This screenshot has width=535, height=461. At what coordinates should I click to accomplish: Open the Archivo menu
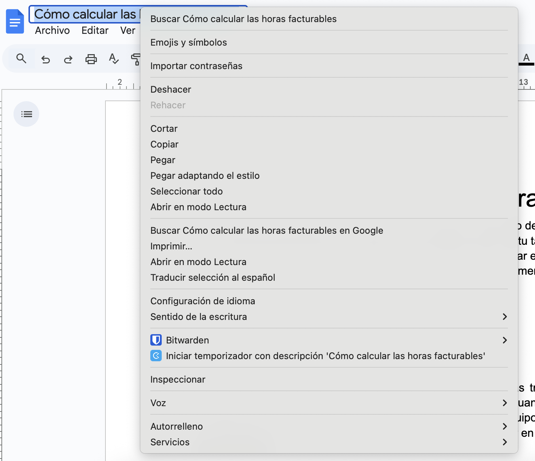click(52, 30)
